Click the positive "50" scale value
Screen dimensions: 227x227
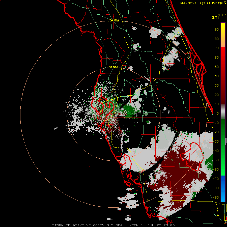(217, 67)
